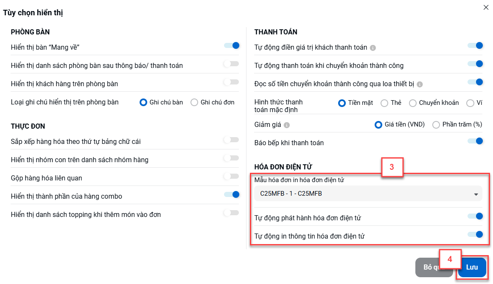
Task: Select C25MFB - 1 - C25MFB invoice template field
Action: coord(368,194)
